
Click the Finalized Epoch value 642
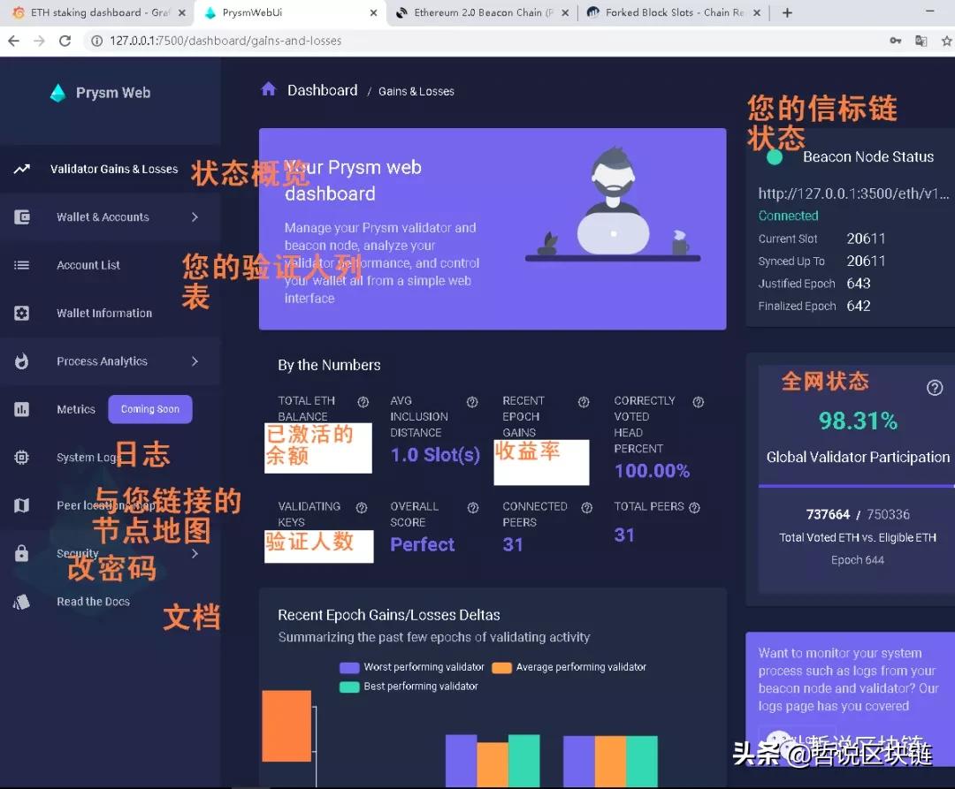point(858,306)
